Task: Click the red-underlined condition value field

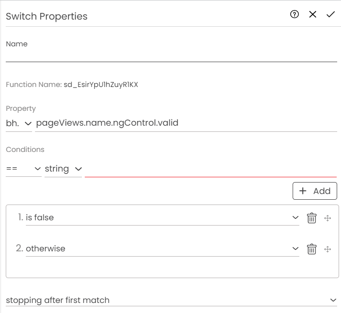Action: [210, 169]
